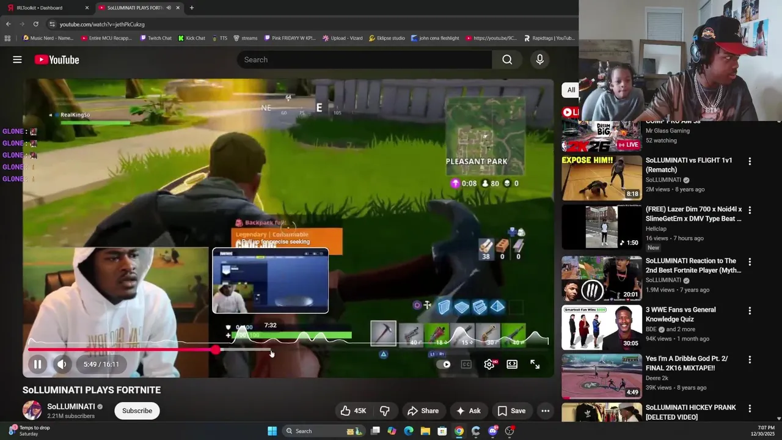Open Upload - Vizard bookmark
This screenshot has width=782, height=440.
[x=343, y=38]
